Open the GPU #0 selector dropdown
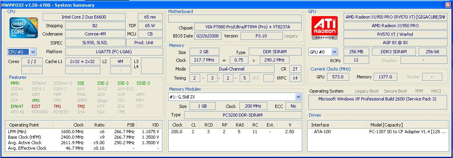 click(x=334, y=52)
